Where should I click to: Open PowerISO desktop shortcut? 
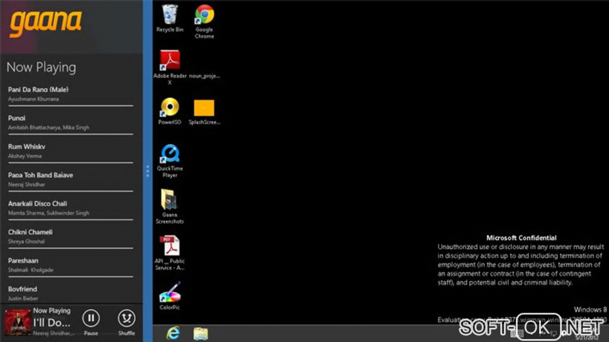pyautogui.click(x=170, y=111)
